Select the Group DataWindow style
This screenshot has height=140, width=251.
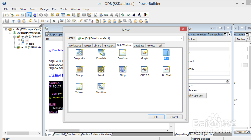(79, 71)
